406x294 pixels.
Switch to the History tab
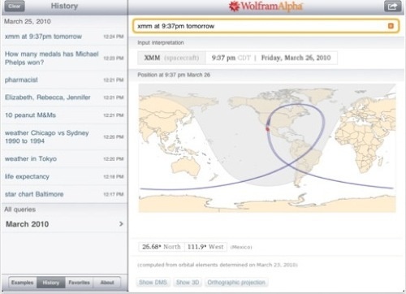point(51,283)
